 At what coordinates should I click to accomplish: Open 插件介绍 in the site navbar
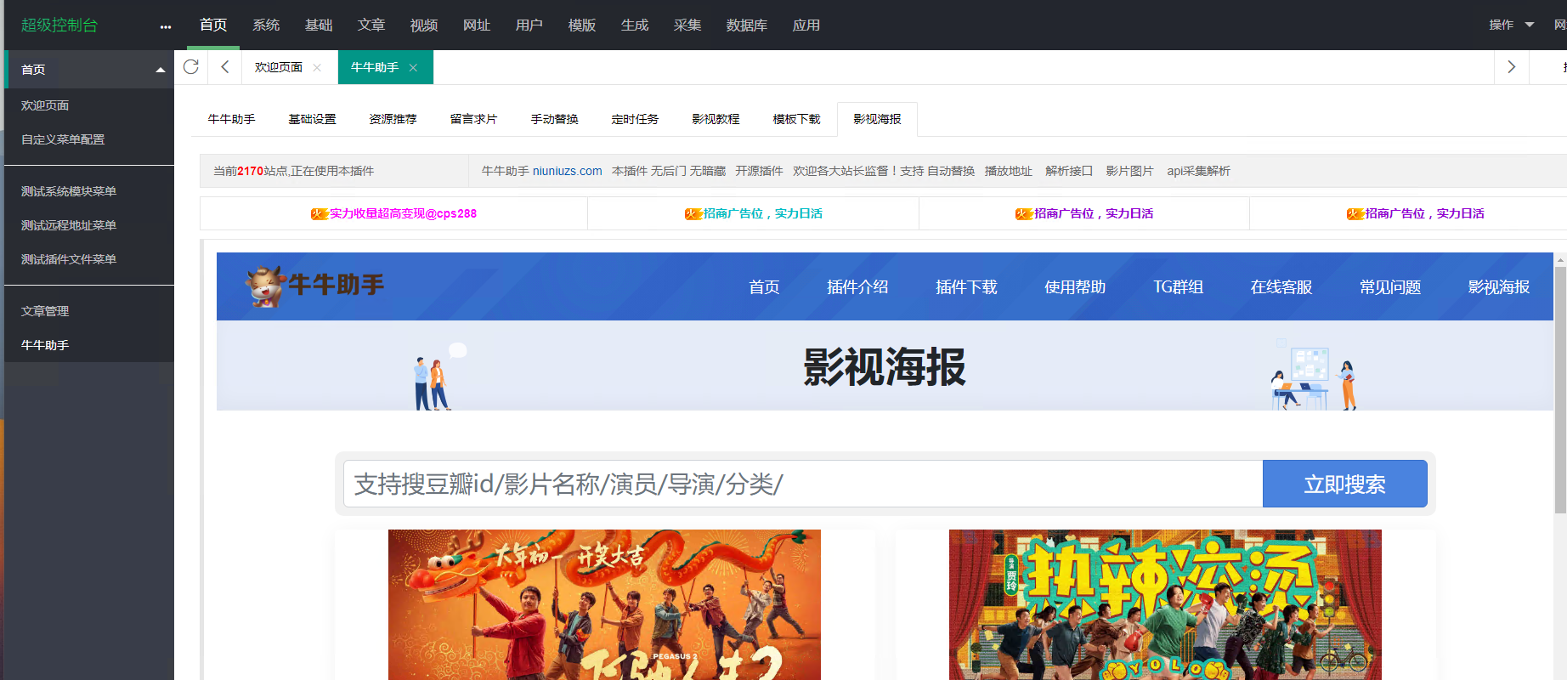coord(857,287)
